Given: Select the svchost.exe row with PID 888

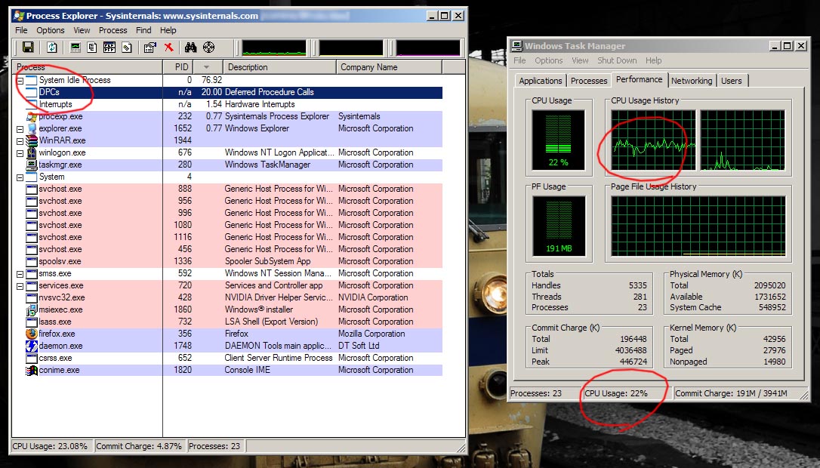Looking at the screenshot, I should pyautogui.click(x=227, y=189).
